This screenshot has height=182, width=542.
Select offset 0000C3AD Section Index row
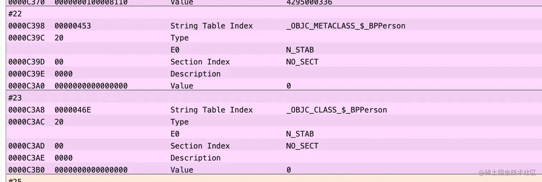[x=200, y=146]
